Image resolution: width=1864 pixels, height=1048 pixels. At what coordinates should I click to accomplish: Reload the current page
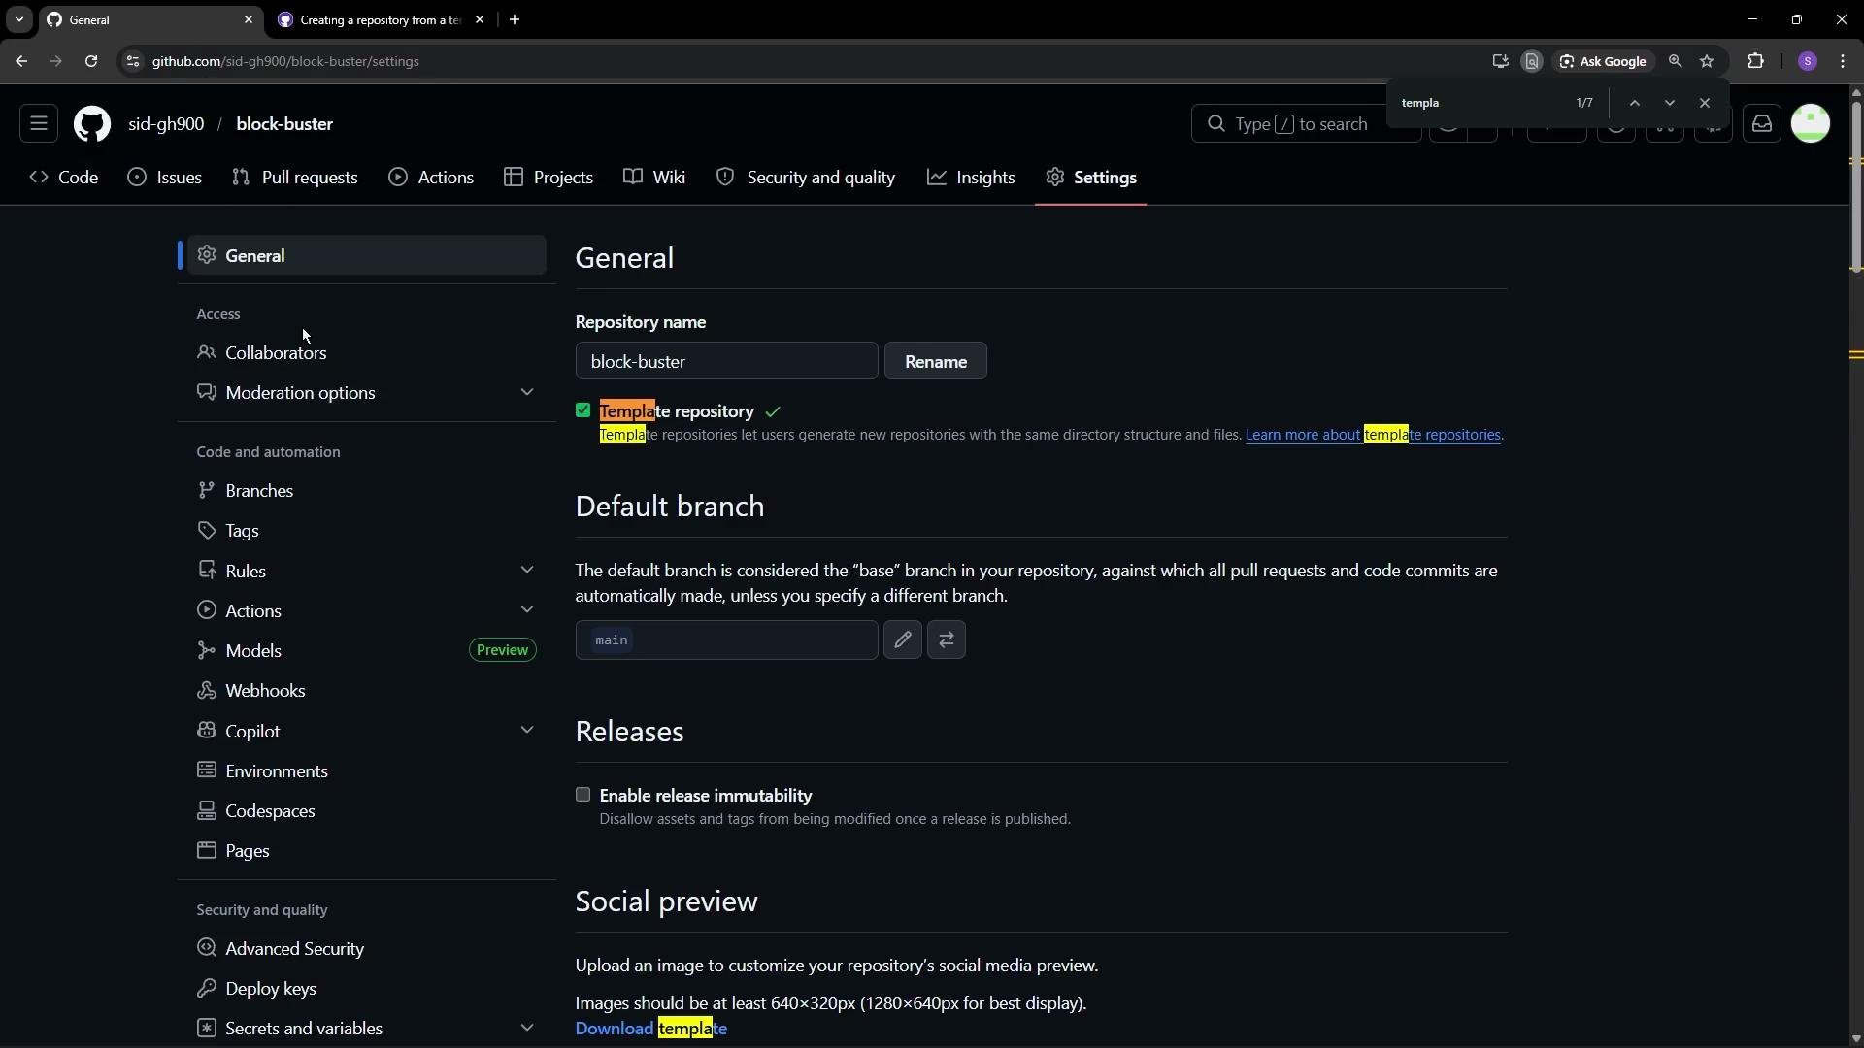pos(91,61)
